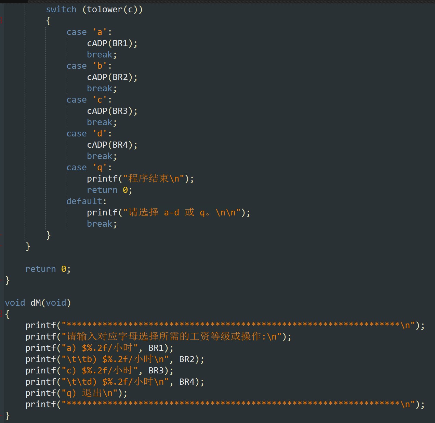Click the printf line with "\t\tb) $%.2f/小时\n"
435x423 pixels.
click(115, 359)
